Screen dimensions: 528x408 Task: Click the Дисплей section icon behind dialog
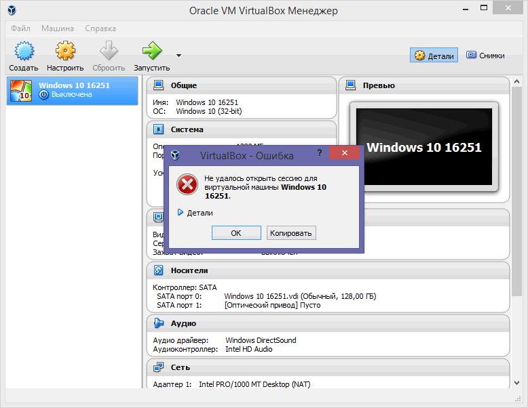[x=158, y=217]
